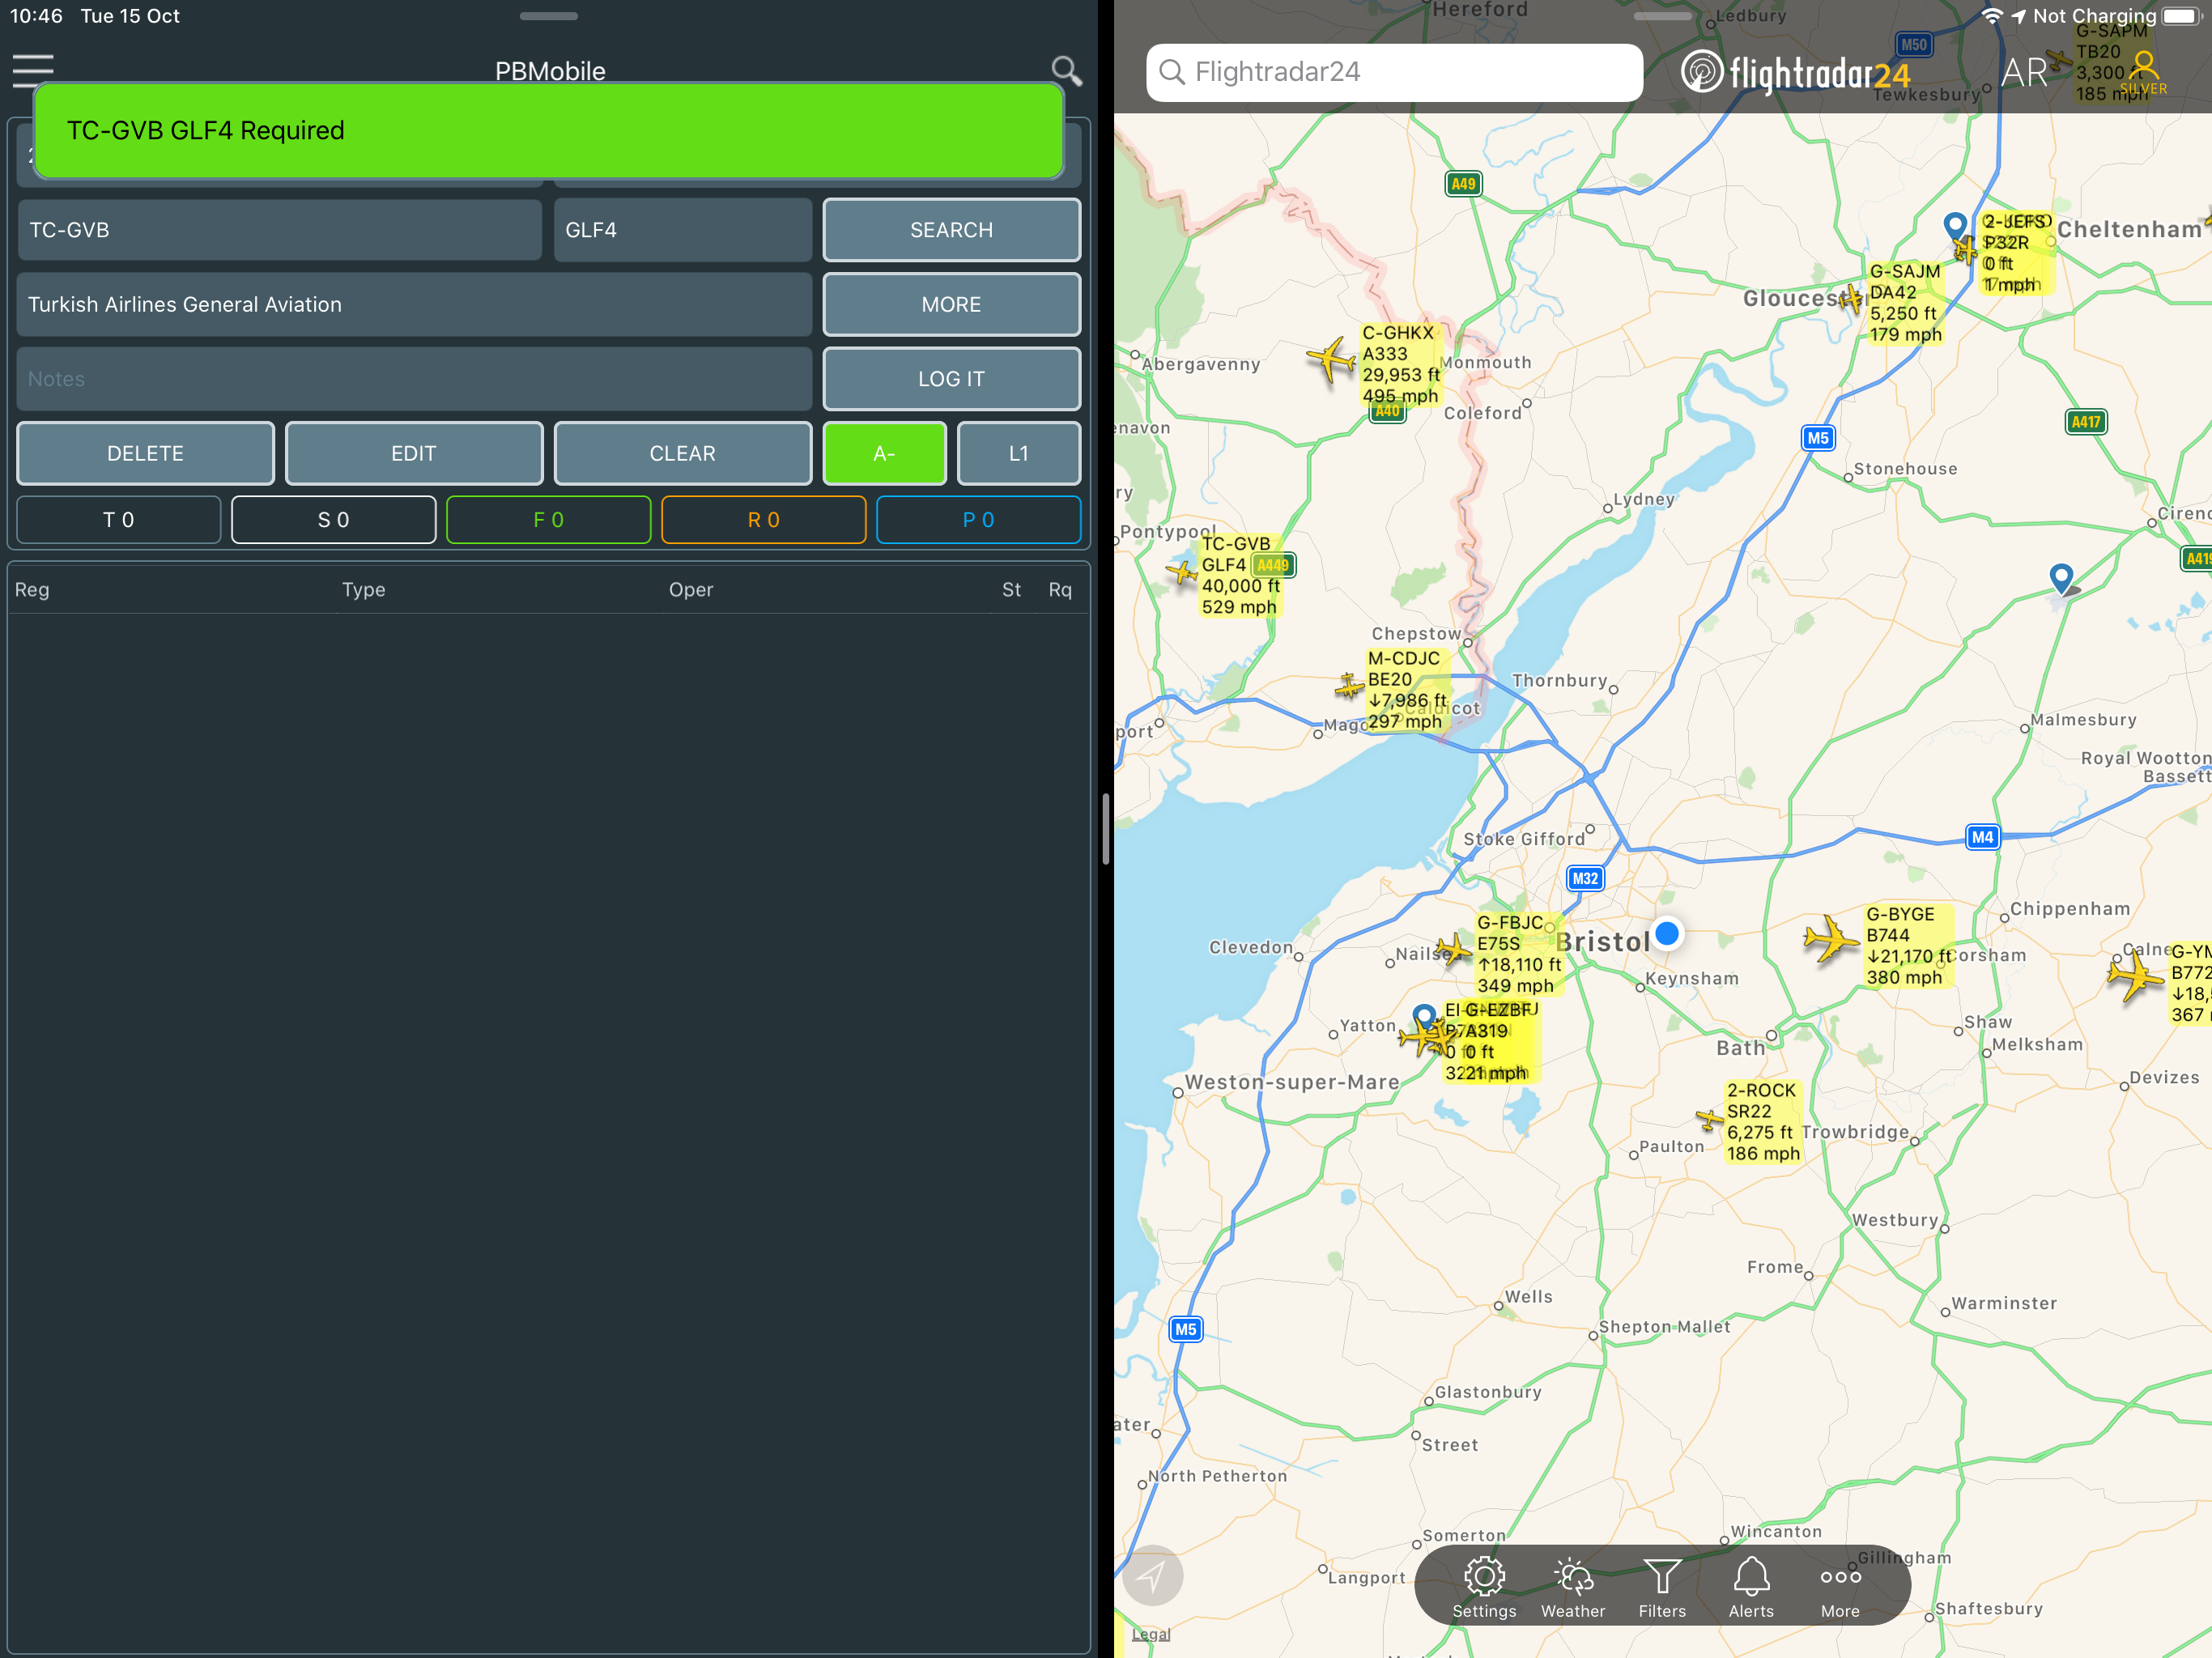Viewport: 2212px width, 1658px height.
Task: Click the CLEAR button
Action: click(x=682, y=453)
